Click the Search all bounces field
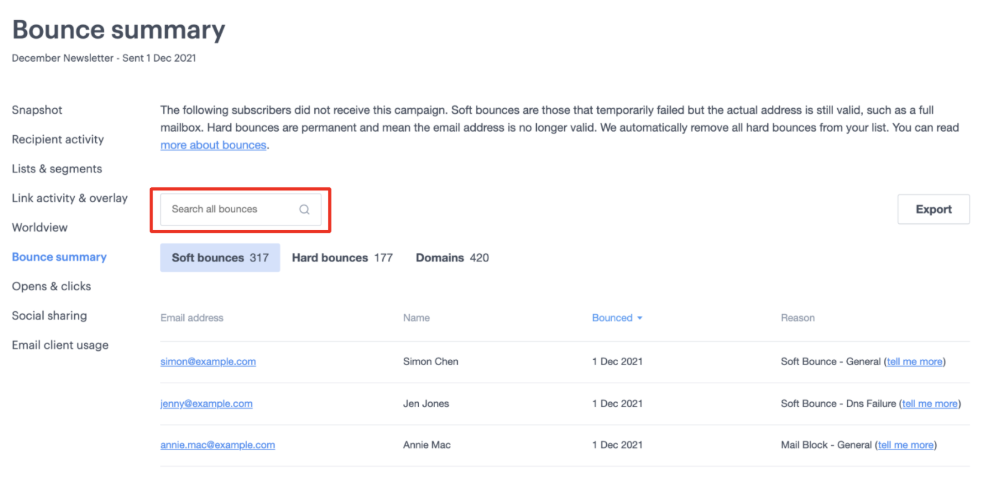Viewport: 985px width, 486px height. [x=230, y=209]
